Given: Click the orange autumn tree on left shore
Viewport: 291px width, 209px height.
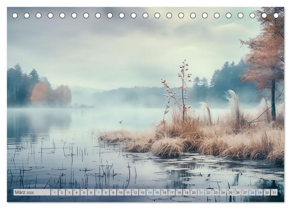Looking at the screenshot, I should tap(51, 95).
